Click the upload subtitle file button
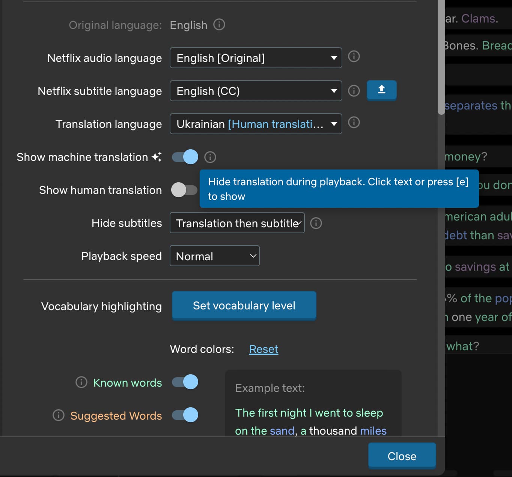This screenshot has width=512, height=477. point(381,90)
